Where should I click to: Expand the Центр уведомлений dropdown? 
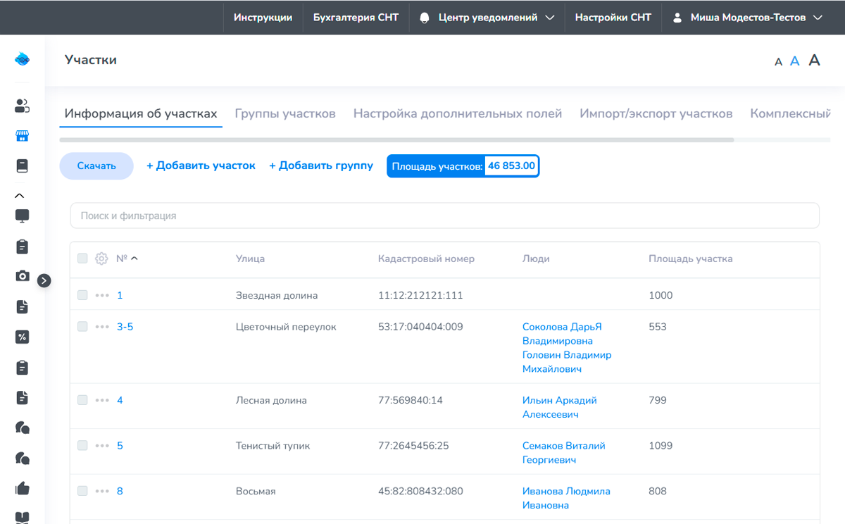pyautogui.click(x=487, y=18)
